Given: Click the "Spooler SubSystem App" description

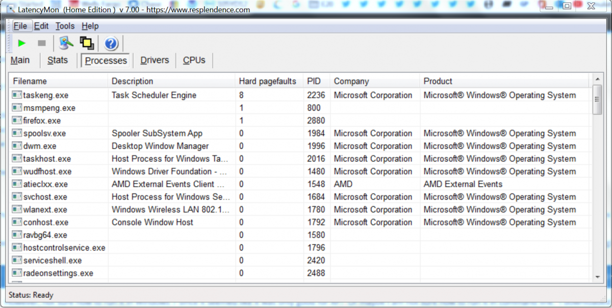Looking at the screenshot, I should (x=157, y=133).
